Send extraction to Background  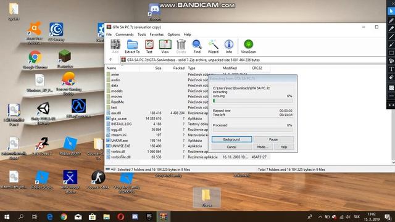pos(232,139)
